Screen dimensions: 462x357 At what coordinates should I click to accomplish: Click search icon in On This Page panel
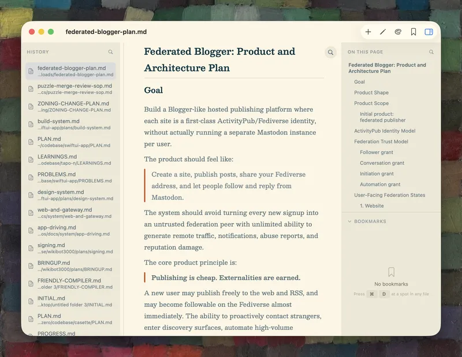point(431,52)
